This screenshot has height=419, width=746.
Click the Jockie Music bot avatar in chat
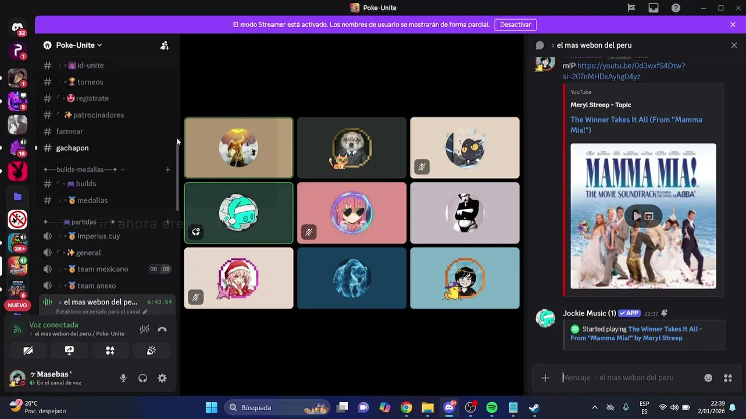pos(545,318)
